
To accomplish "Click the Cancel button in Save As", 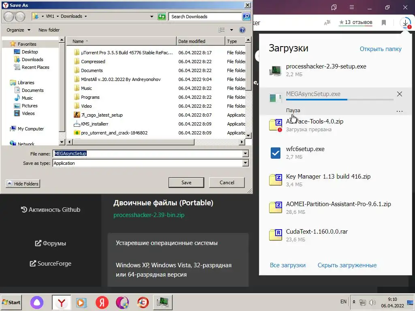I will coord(227,183).
